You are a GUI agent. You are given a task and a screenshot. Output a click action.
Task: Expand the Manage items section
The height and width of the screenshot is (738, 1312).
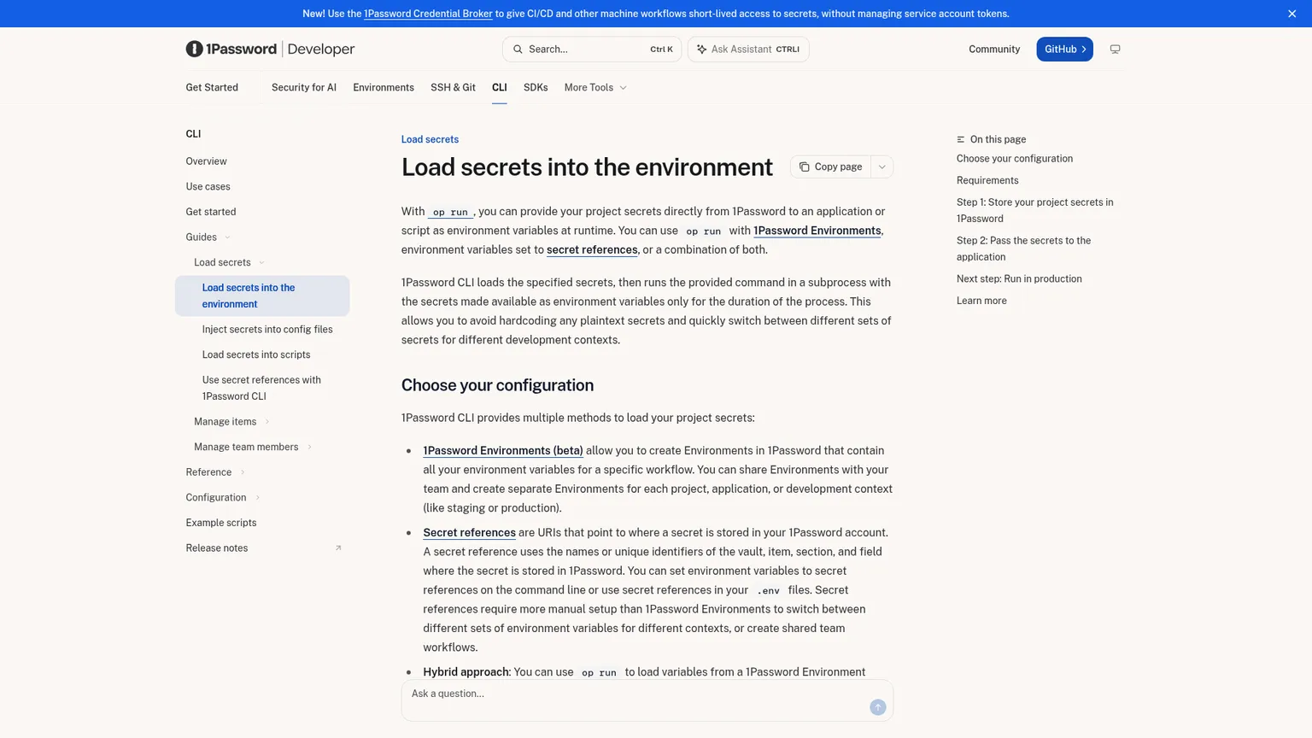(x=231, y=422)
